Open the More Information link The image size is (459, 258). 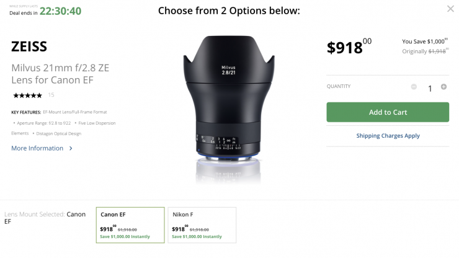[x=37, y=148]
